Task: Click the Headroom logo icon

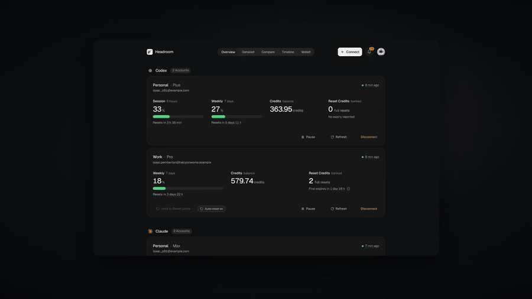Action: 150,52
